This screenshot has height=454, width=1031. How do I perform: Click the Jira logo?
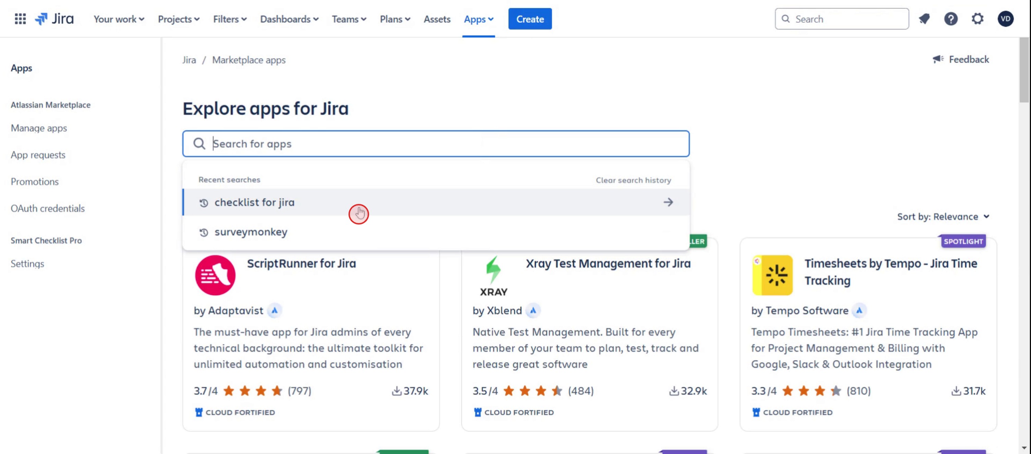point(54,19)
